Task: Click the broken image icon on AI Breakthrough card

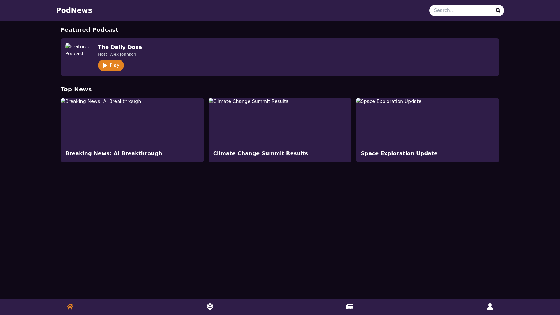Action: point(63,101)
